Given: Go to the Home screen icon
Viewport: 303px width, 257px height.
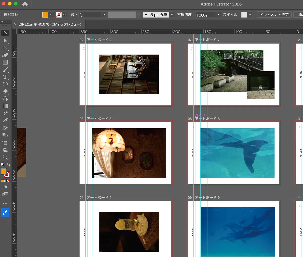Looking at the screenshot, I should point(25,4).
